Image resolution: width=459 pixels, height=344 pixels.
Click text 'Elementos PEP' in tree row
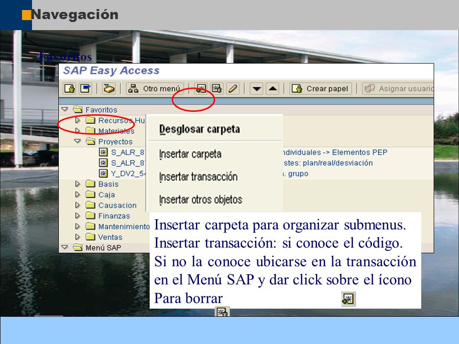click(360, 152)
